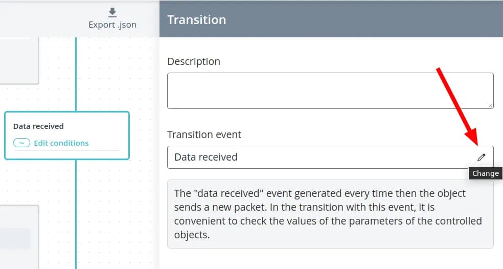
Task: Focus the Description text area
Action: [x=330, y=91]
